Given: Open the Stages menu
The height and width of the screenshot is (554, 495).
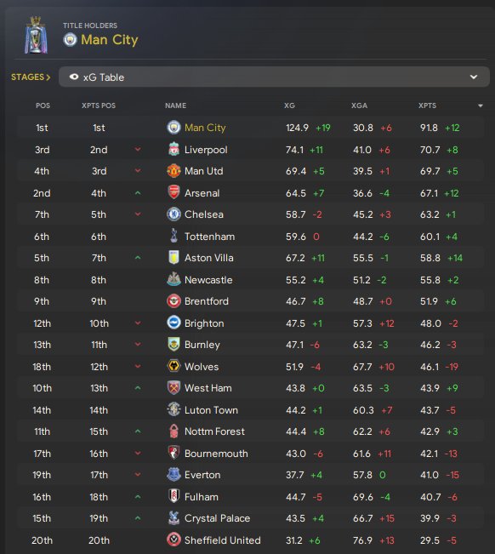Looking at the screenshot, I should coord(31,77).
